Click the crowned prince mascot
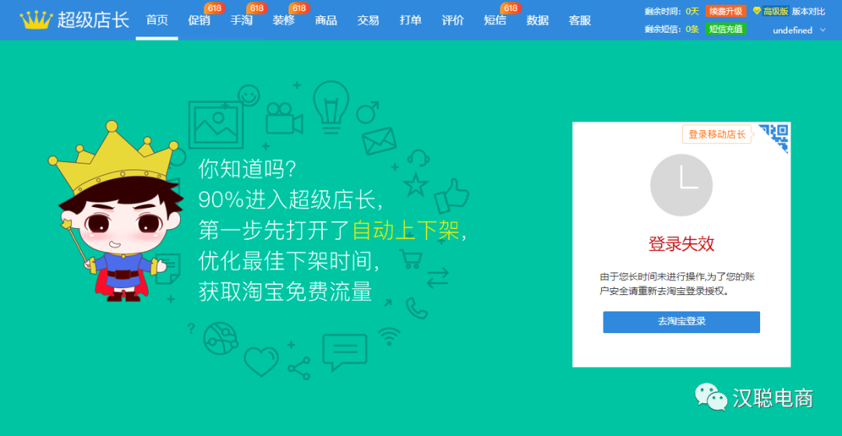 115,211
